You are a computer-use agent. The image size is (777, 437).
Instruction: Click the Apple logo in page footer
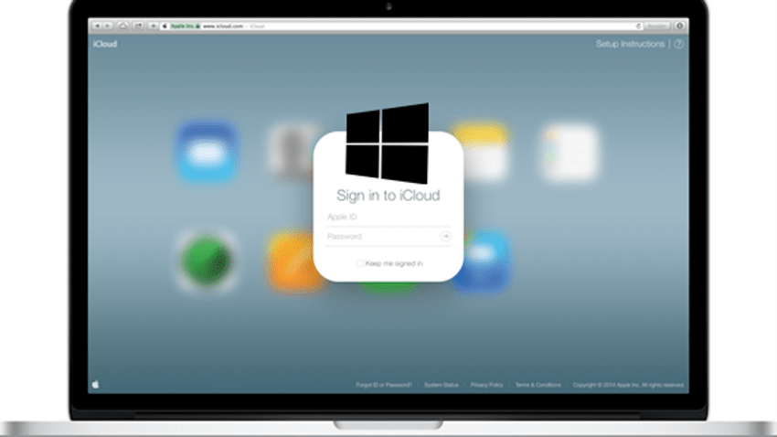coord(96,385)
